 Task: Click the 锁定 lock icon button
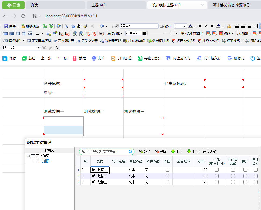click(x=79, y=58)
